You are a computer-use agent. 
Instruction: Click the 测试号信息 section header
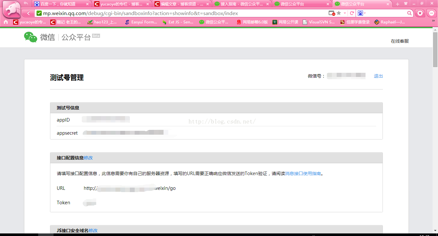(216, 108)
